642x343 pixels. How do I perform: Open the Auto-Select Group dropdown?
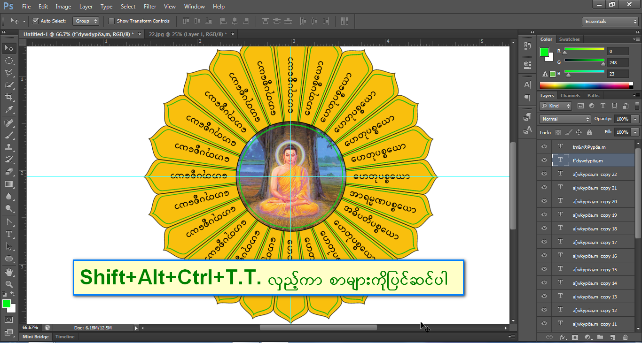[86, 21]
